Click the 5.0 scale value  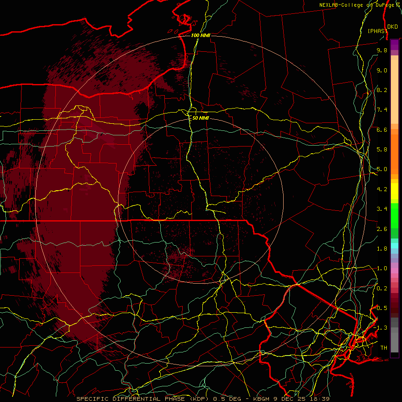click(x=382, y=169)
